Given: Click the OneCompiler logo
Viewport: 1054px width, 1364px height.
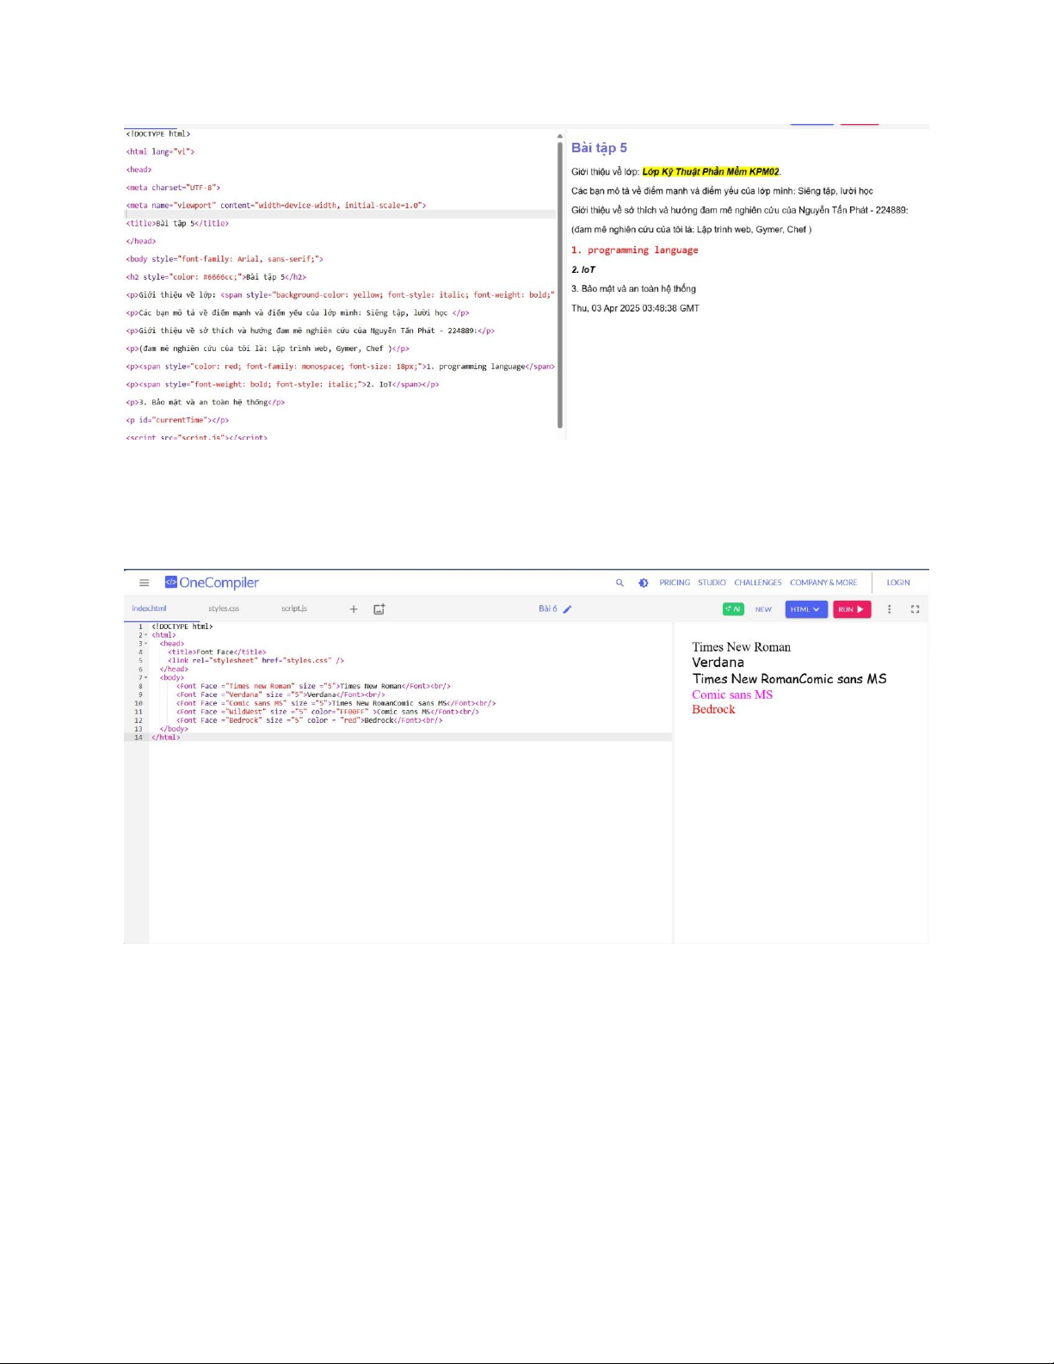Looking at the screenshot, I should (212, 583).
